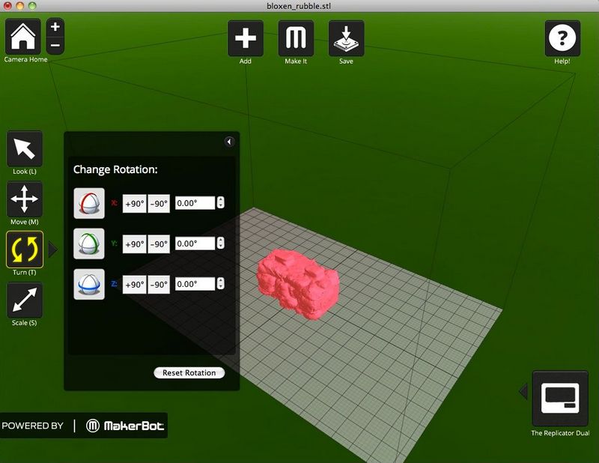Zoom out with the minus button

click(x=55, y=45)
